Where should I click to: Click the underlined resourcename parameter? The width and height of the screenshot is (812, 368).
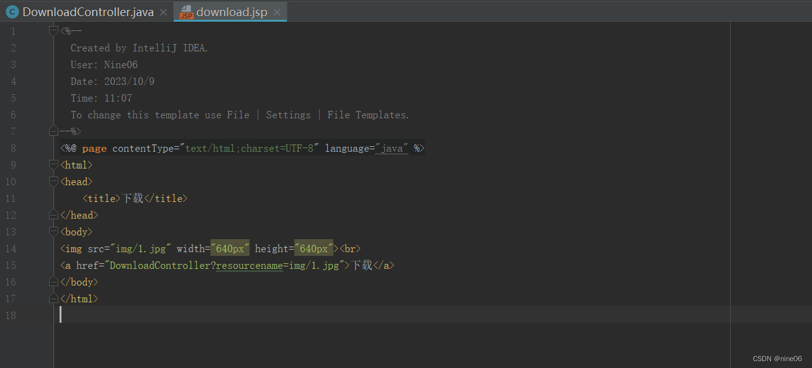249,265
